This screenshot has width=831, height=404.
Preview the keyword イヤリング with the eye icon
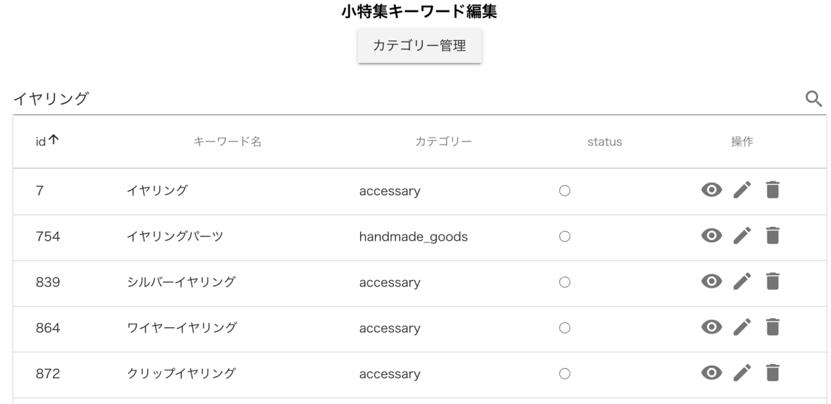point(710,191)
